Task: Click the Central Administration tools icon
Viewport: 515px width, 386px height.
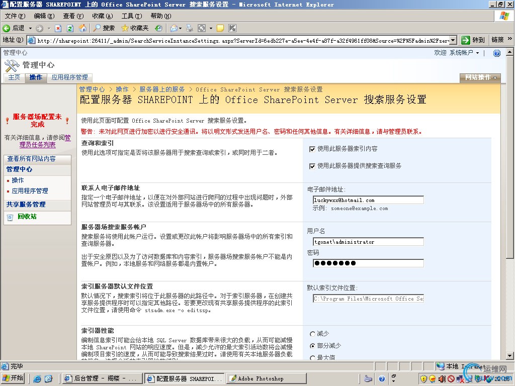Action: point(12,66)
